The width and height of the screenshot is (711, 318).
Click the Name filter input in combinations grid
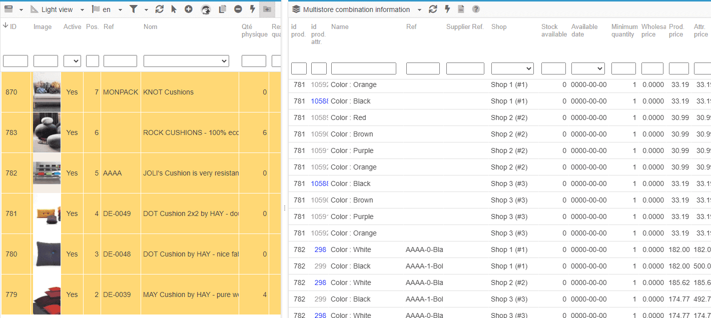pyautogui.click(x=364, y=68)
